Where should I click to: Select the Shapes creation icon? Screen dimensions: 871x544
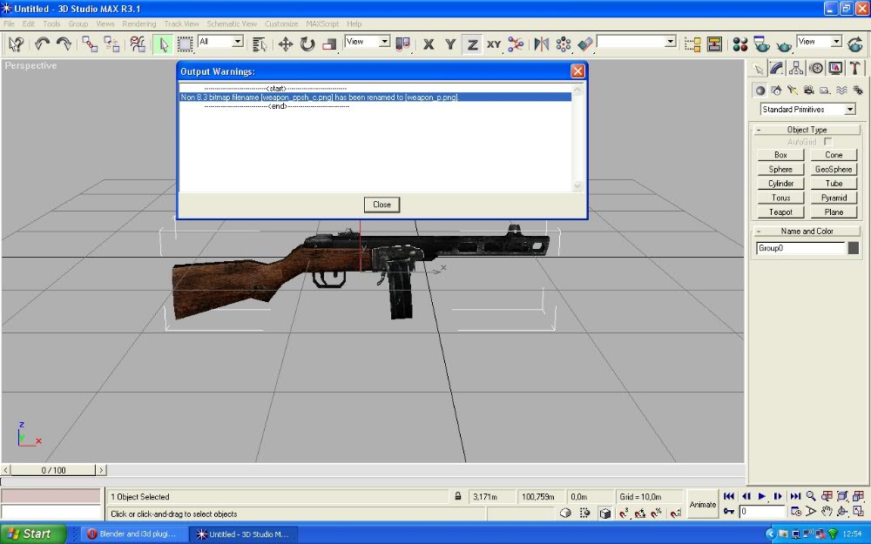(x=777, y=90)
